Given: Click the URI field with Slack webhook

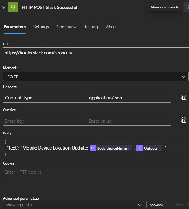Looking at the screenshot, I should pyautogui.click(x=96, y=55).
